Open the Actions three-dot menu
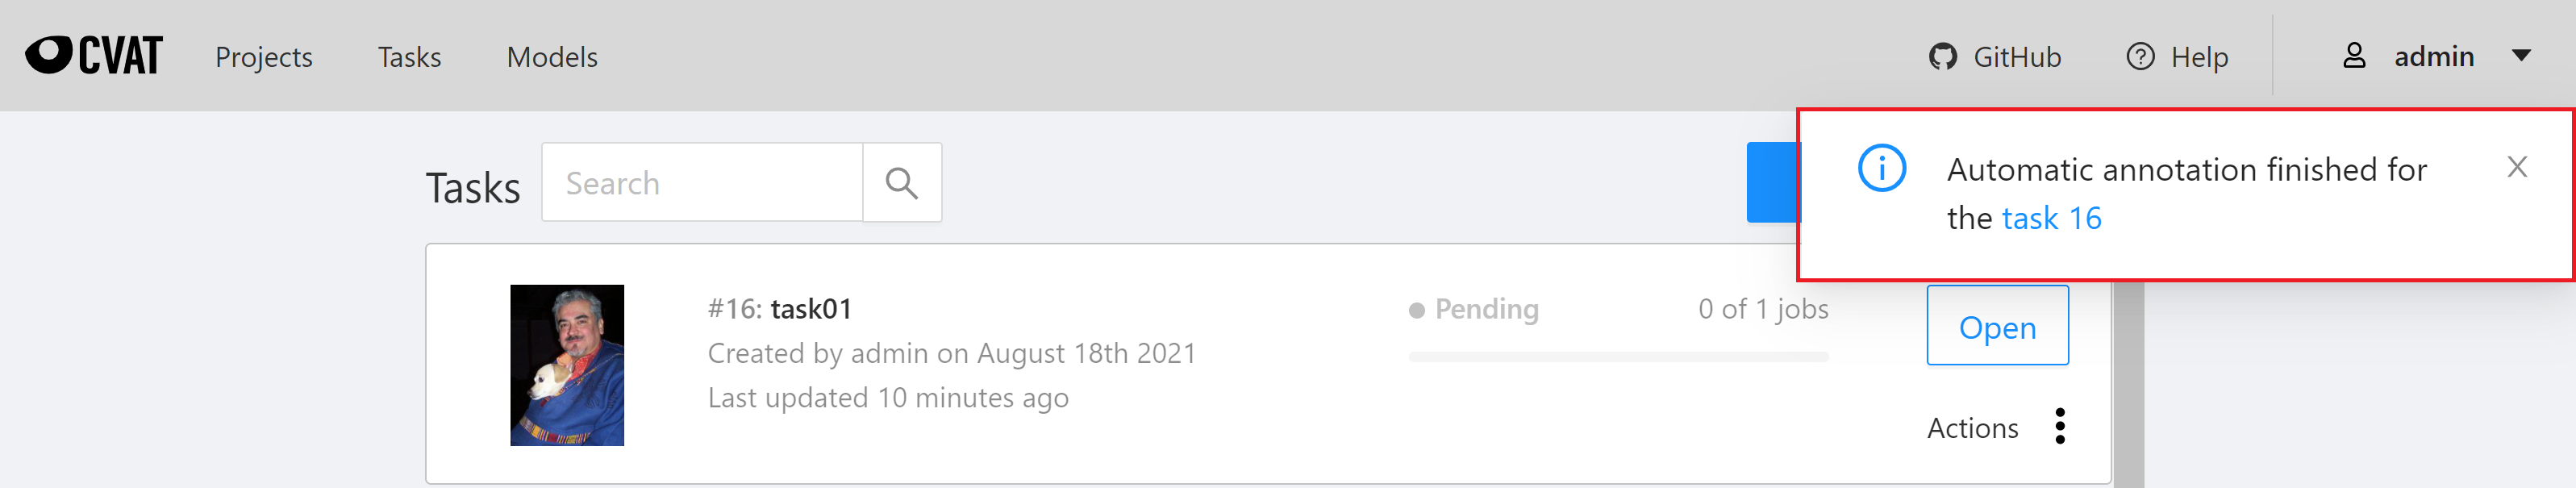 [x=2060, y=427]
